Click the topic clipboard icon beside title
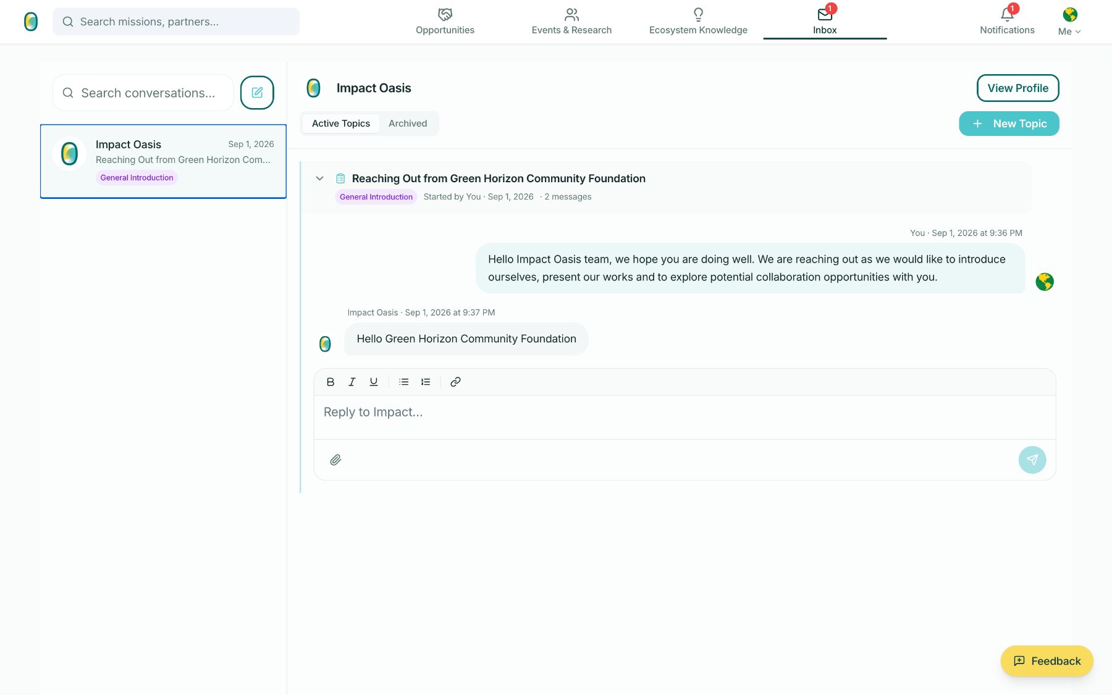The image size is (1112, 695). click(340, 179)
